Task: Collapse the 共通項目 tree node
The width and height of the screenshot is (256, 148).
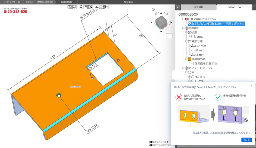Action: tap(183, 28)
